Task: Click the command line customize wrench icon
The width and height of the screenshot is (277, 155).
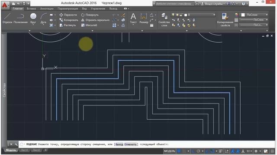Action: pyautogui.click(x=16, y=145)
